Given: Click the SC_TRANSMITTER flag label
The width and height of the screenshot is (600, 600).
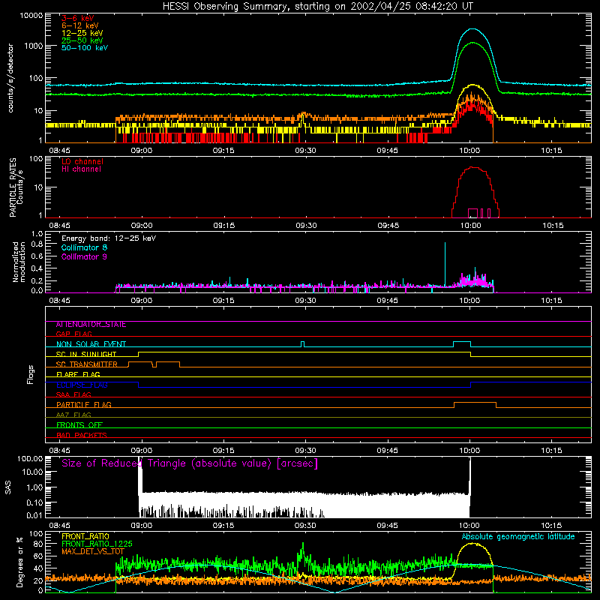Looking at the screenshot, I should (87, 364).
